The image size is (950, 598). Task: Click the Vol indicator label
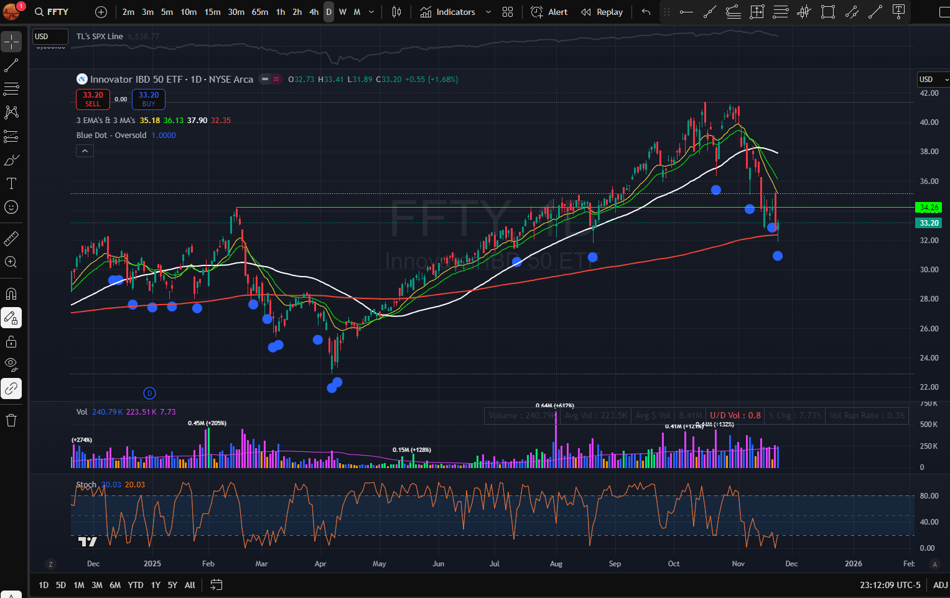[82, 412]
